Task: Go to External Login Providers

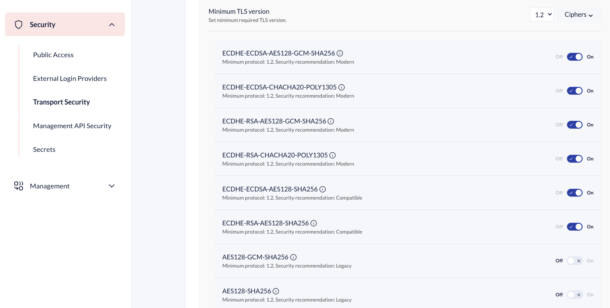Action: pyautogui.click(x=70, y=78)
